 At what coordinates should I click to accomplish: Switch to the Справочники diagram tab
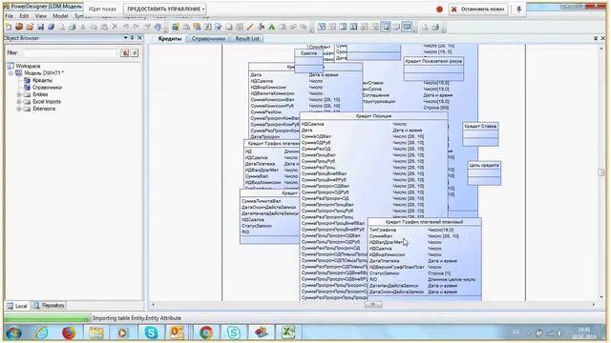(208, 38)
